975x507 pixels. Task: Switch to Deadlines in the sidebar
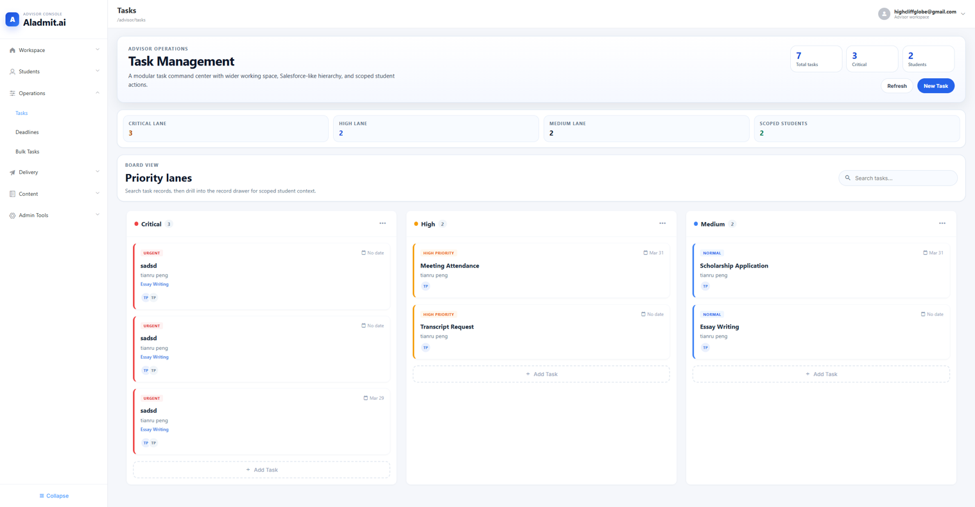(x=27, y=132)
